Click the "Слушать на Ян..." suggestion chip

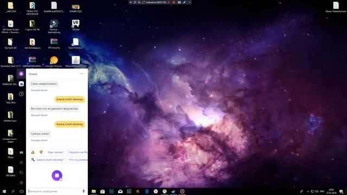[x=78, y=152]
